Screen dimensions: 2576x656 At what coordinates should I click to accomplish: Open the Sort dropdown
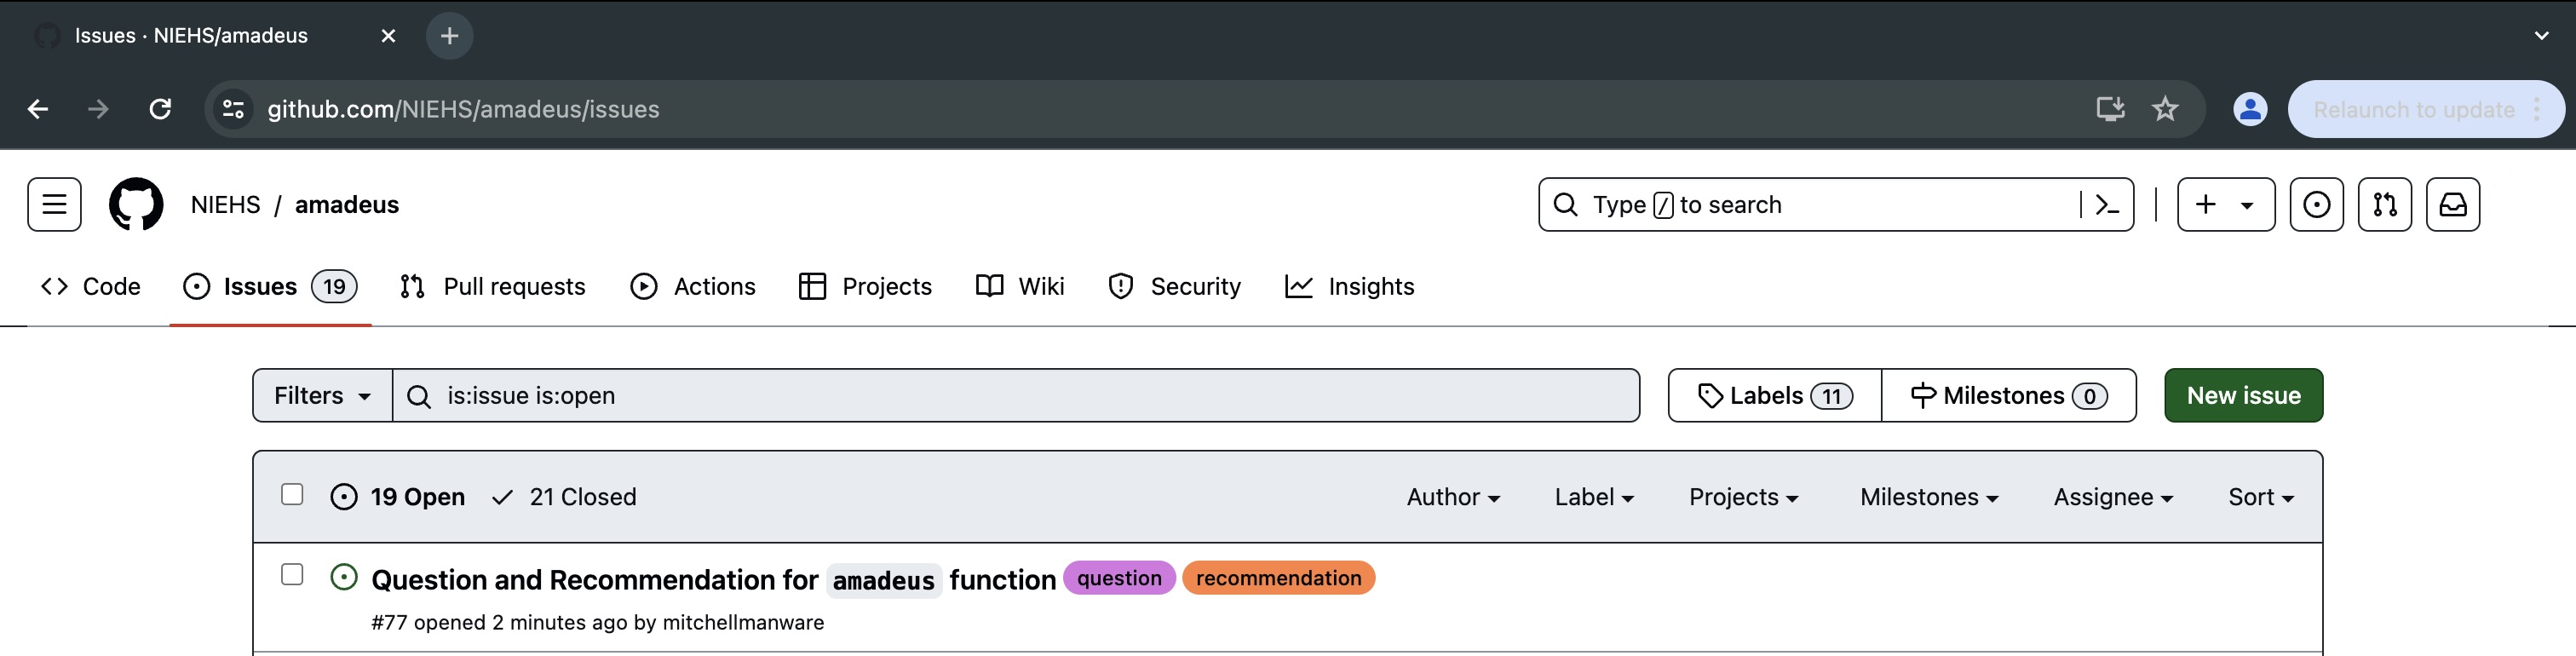[x=2260, y=498]
